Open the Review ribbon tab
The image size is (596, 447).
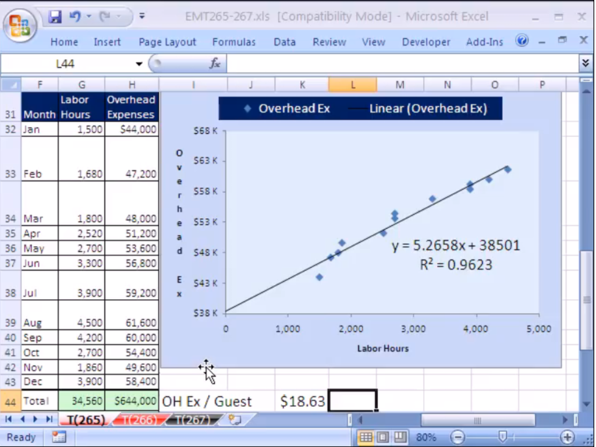329,42
